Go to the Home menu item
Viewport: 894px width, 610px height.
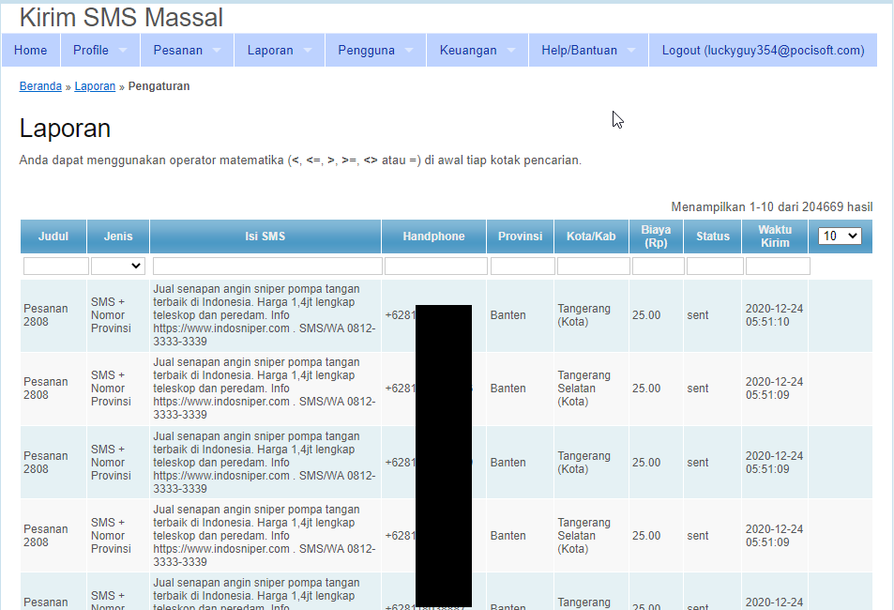31,51
